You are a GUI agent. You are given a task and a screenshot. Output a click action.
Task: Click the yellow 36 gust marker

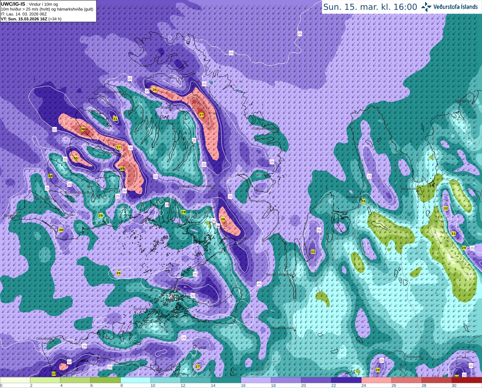(223, 219)
